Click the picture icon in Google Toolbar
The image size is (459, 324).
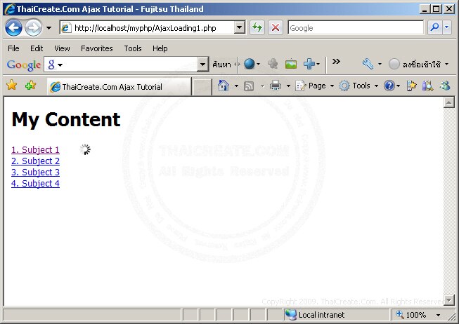point(291,64)
